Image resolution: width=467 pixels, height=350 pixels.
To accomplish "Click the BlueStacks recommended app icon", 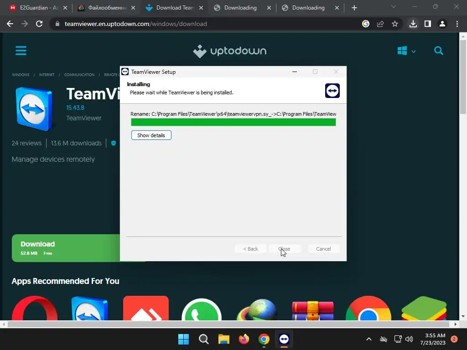I will click(424, 308).
